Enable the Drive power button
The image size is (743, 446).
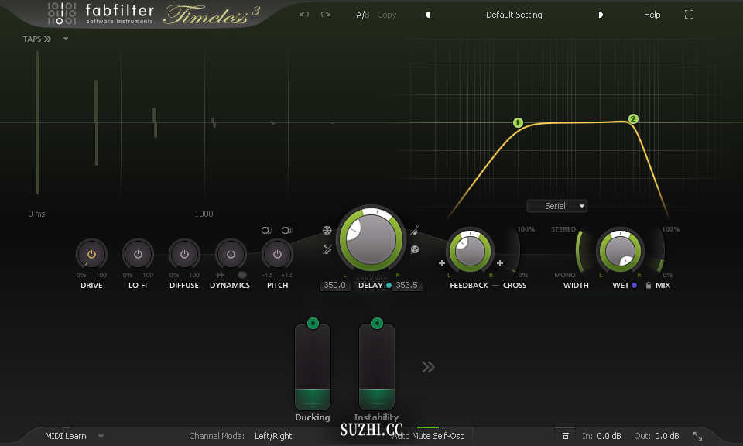(x=91, y=254)
